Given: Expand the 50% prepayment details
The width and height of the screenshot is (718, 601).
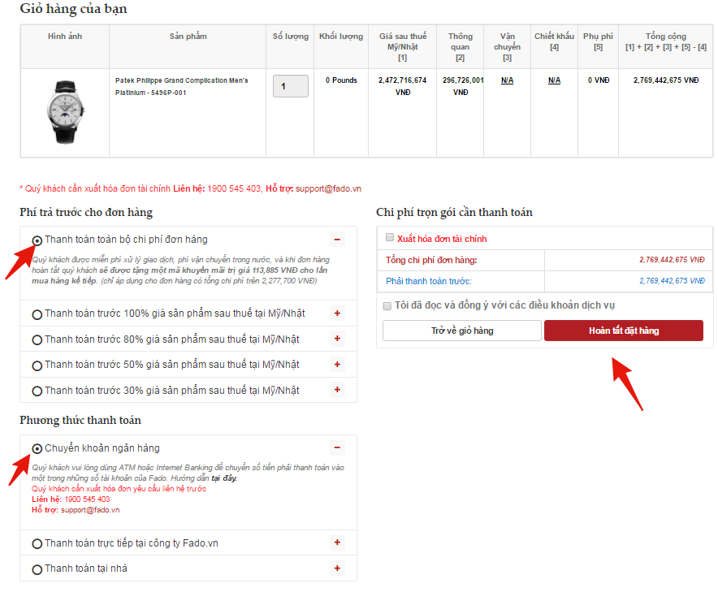Looking at the screenshot, I should click(337, 365).
